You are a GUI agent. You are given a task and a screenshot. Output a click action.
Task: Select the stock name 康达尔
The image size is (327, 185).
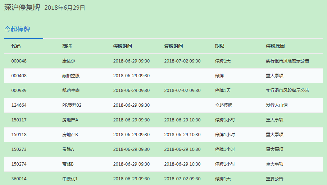pos(69,61)
